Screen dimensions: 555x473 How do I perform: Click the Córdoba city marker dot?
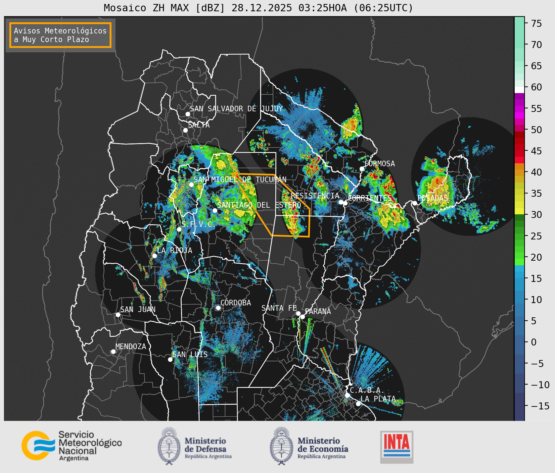tap(218, 308)
